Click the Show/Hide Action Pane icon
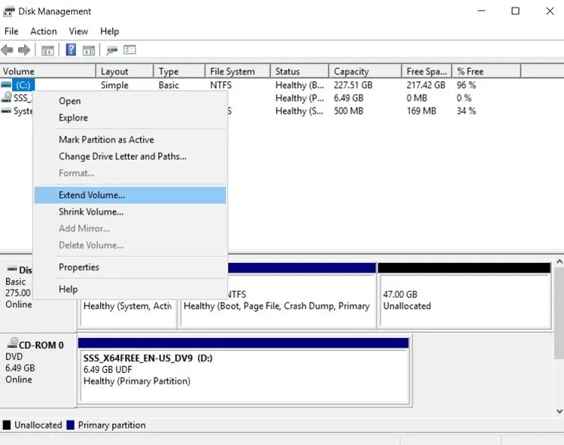The width and height of the screenshot is (564, 445). click(89, 50)
